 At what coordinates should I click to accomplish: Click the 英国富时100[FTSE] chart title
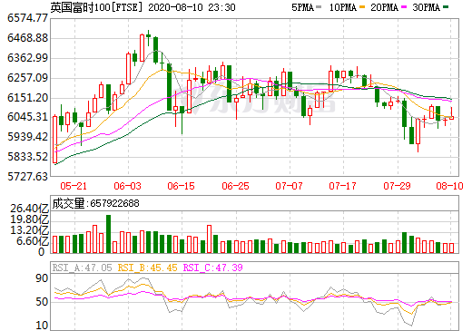pyautogui.click(x=96, y=7)
